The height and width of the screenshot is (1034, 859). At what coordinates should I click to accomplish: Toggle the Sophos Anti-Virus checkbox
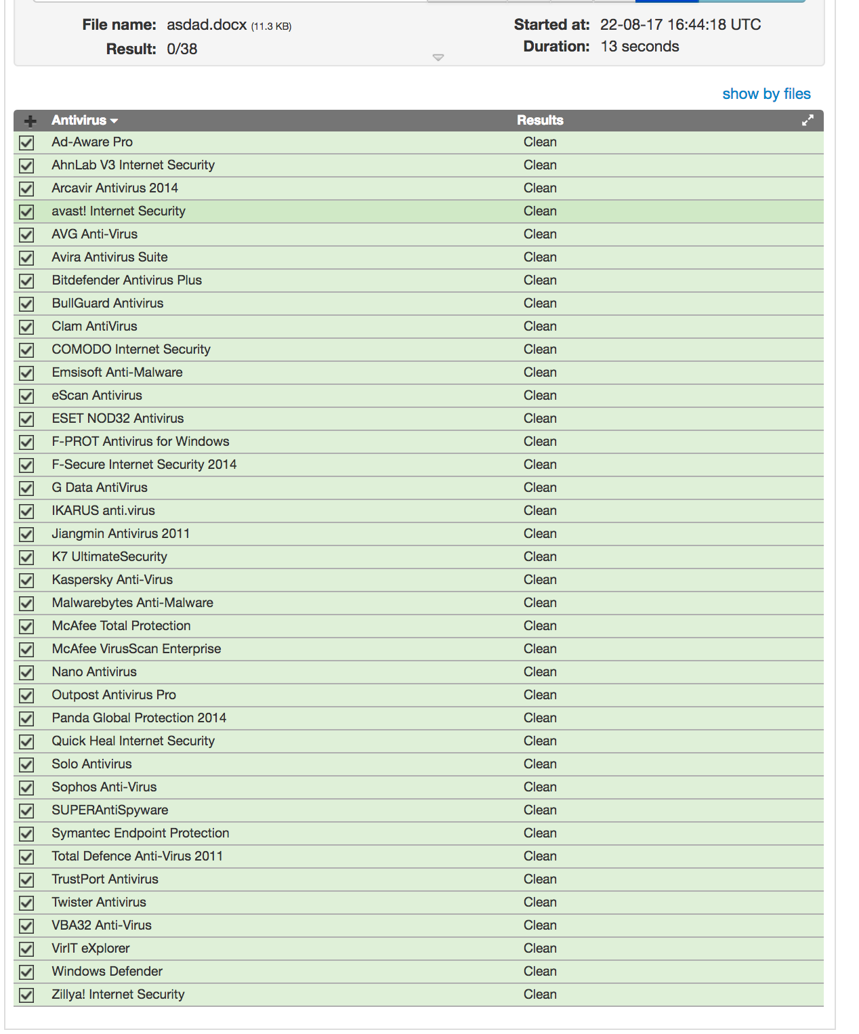26,787
